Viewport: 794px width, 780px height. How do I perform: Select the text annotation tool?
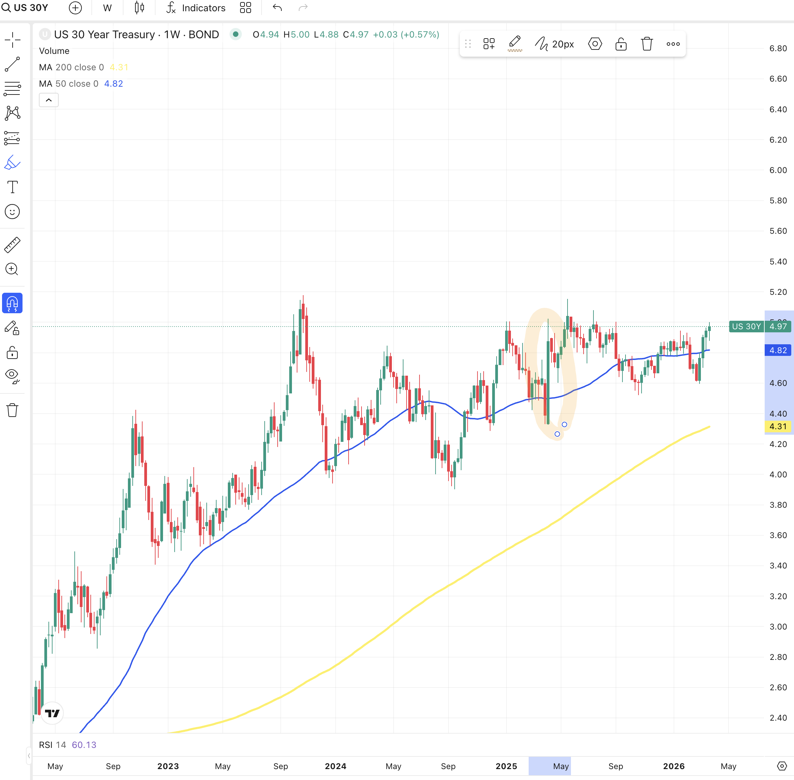12,187
